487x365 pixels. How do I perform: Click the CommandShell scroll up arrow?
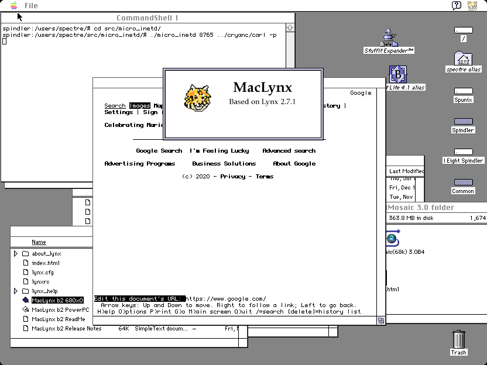290,27
